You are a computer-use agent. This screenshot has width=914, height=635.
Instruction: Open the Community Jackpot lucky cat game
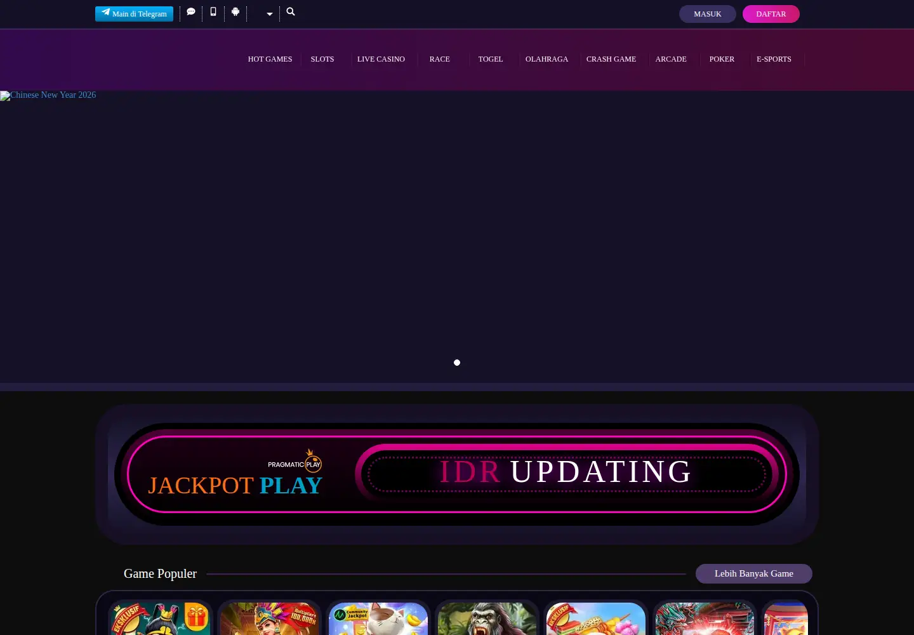click(x=378, y=618)
